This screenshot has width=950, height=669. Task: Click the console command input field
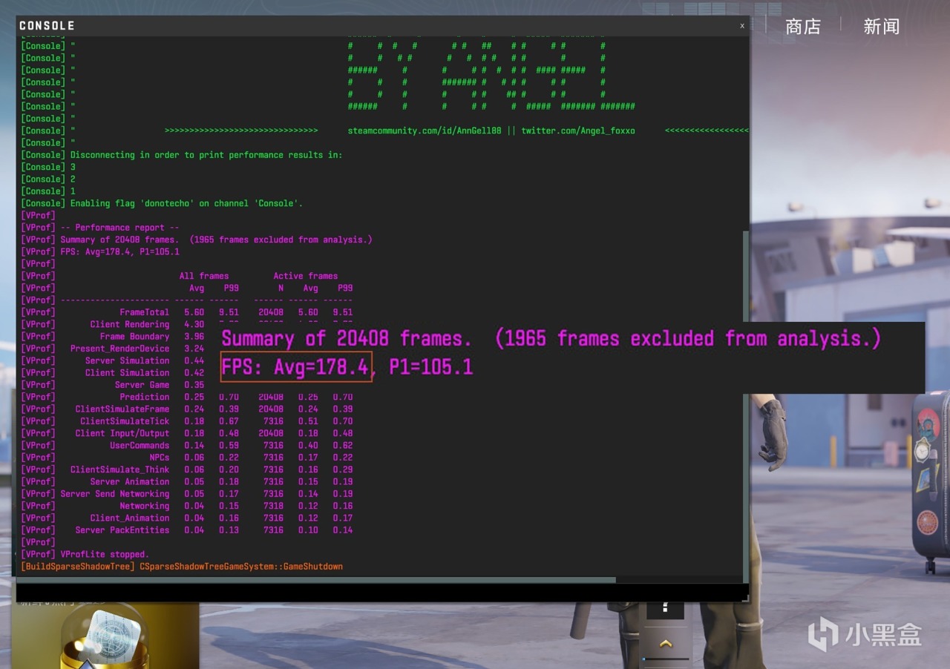[382, 593]
